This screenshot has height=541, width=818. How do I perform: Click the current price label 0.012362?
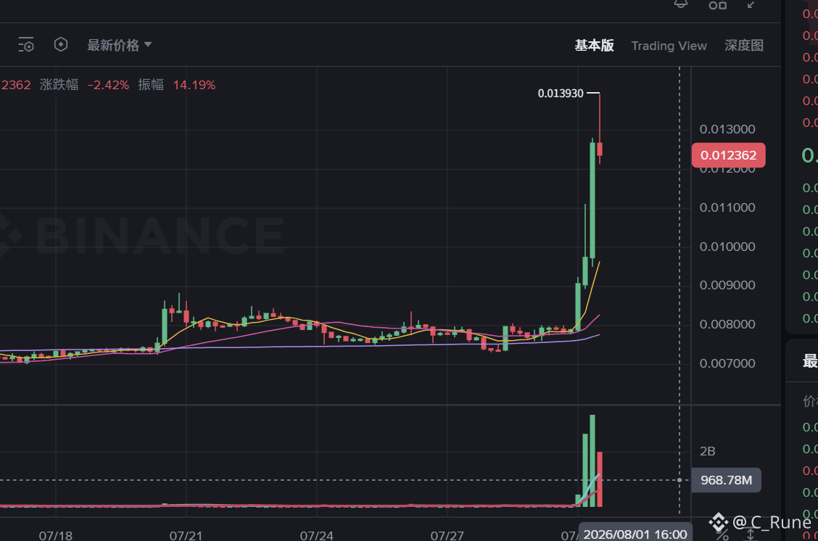728,155
